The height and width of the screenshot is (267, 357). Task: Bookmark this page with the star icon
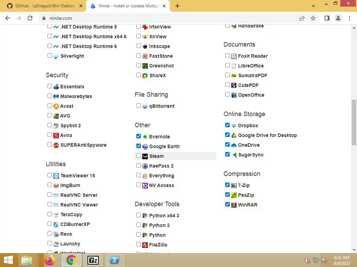313,18
